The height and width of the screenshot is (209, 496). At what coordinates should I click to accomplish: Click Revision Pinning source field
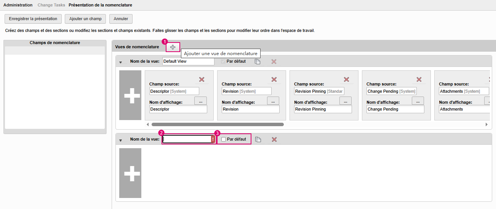319,91
